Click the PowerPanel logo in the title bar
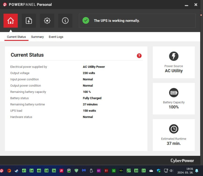 (x=5, y=5)
